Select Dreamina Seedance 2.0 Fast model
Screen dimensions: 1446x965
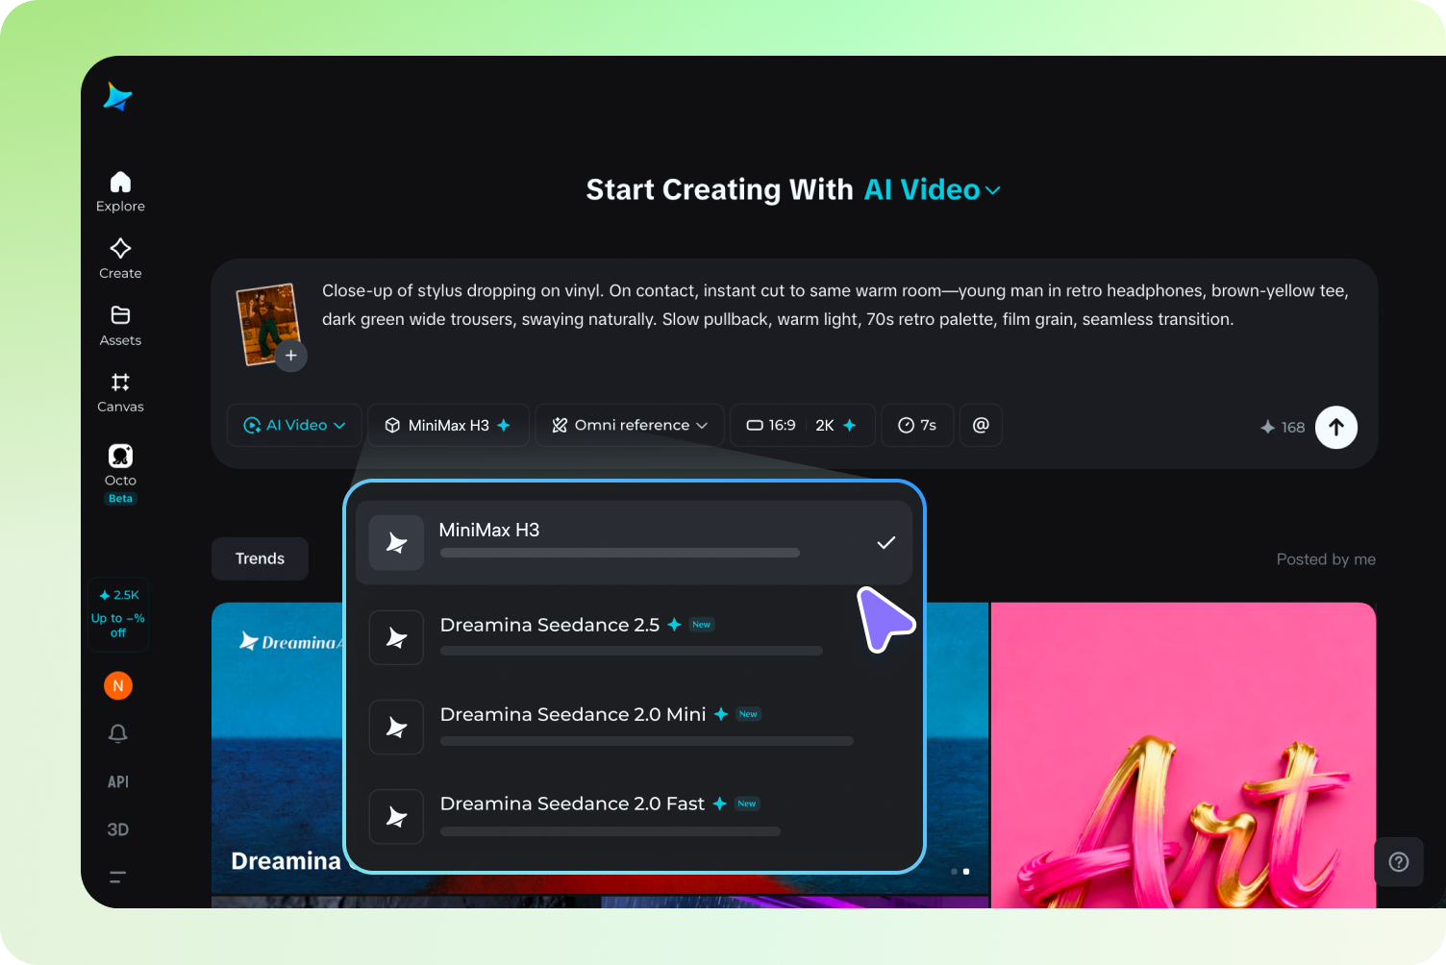634,816
